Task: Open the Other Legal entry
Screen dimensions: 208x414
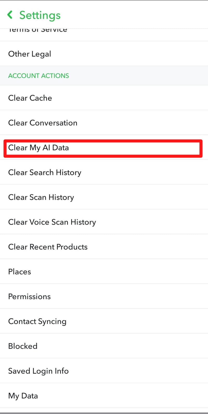Action: point(30,54)
